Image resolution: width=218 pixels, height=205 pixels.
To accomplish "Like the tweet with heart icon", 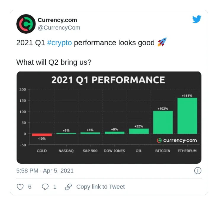I will [x=20, y=187].
